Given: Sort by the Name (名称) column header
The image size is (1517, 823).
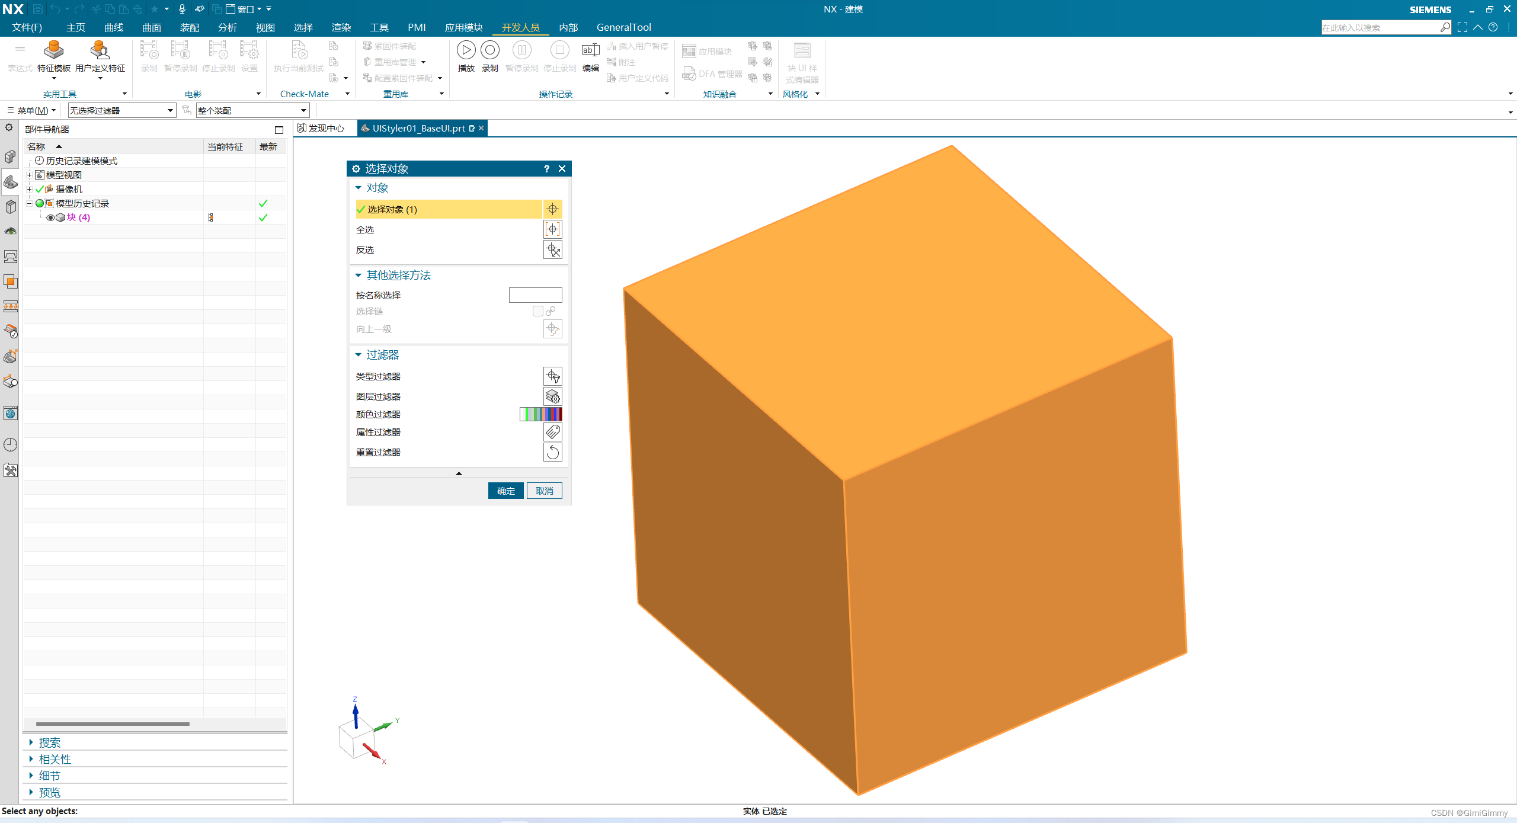Looking at the screenshot, I should pyautogui.click(x=113, y=146).
